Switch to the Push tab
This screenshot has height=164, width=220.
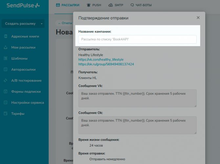click(x=94, y=5)
